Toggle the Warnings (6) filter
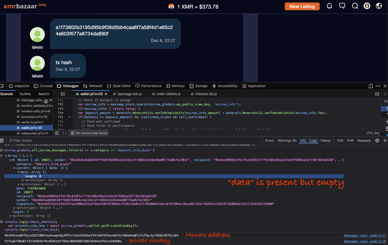The height and width of the screenshot is (245, 388). coord(287,140)
